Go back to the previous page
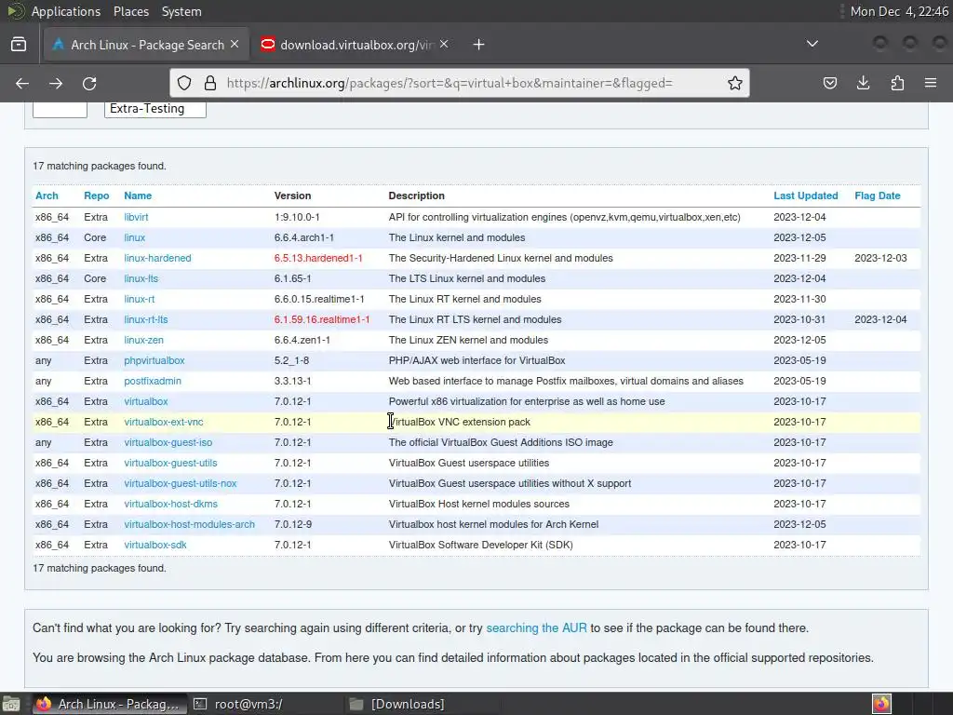953x715 pixels. [22, 83]
